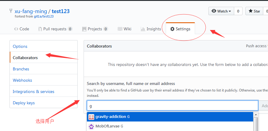
Task: Open the Wiki tab
Action: (x=125, y=29)
